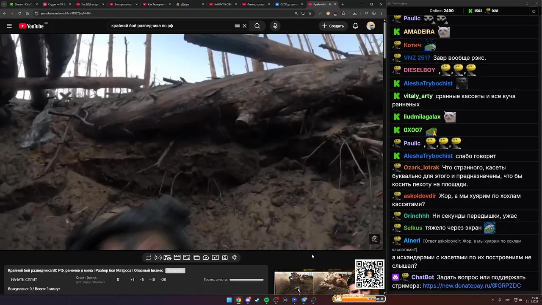542x305 pixels.
Task: Click the monitor-with-eye icon under the video
Action: pyautogui.click(x=168, y=258)
